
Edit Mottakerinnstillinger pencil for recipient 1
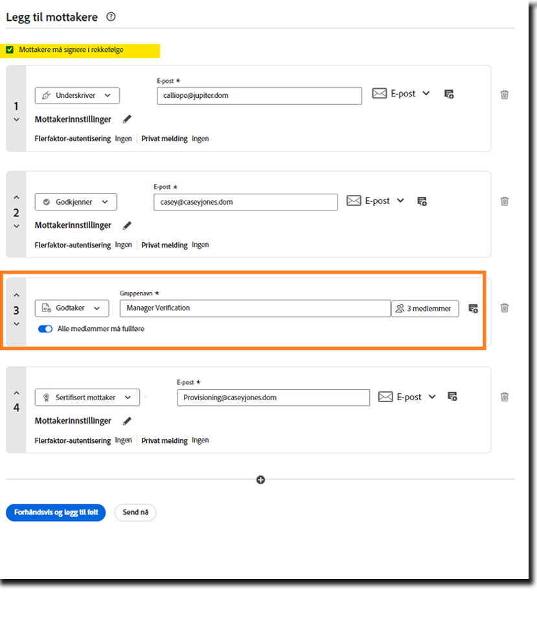point(127,119)
